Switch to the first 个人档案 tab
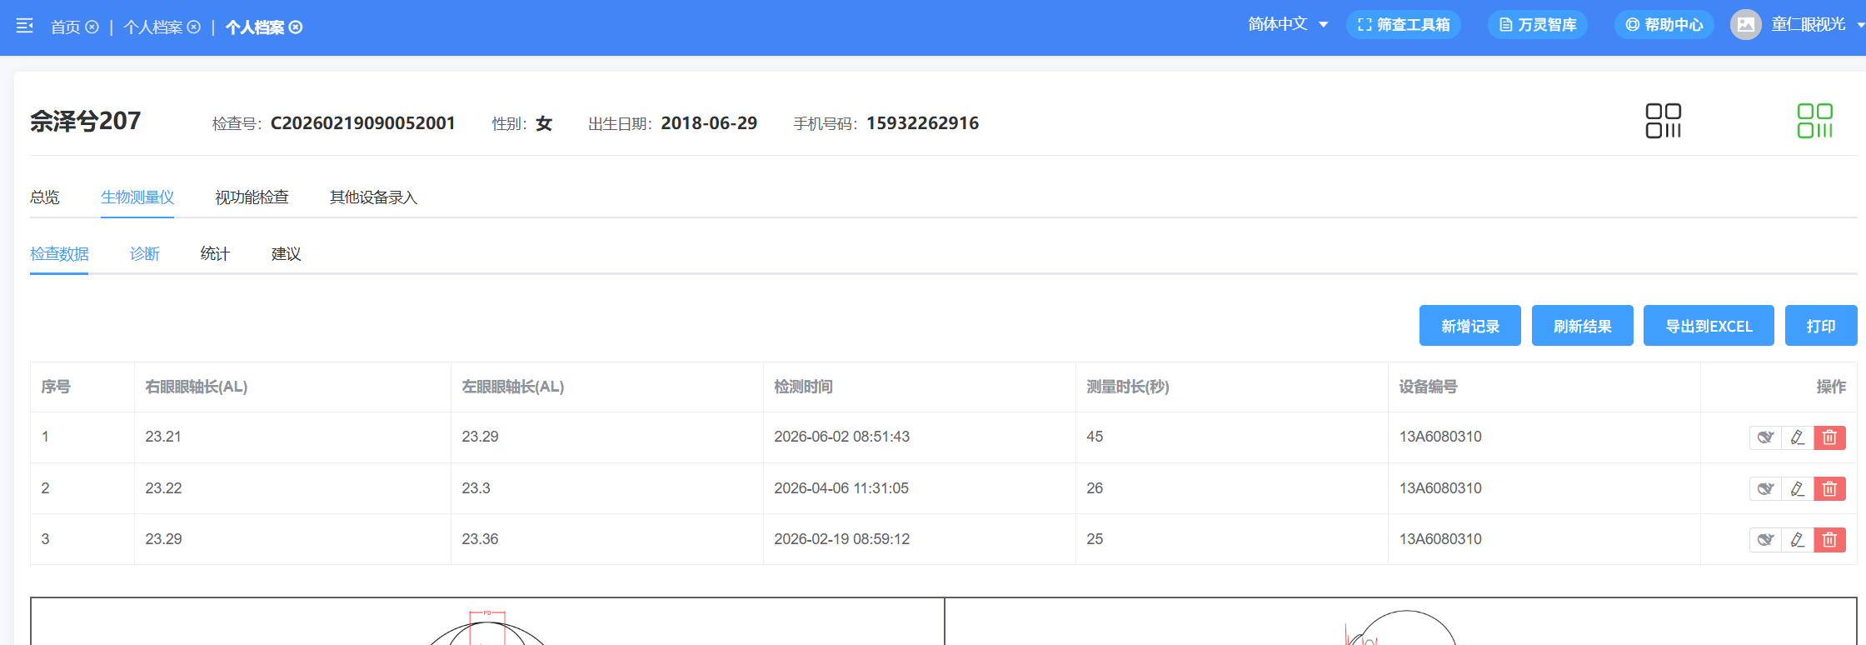The height and width of the screenshot is (645, 1866). click(152, 27)
